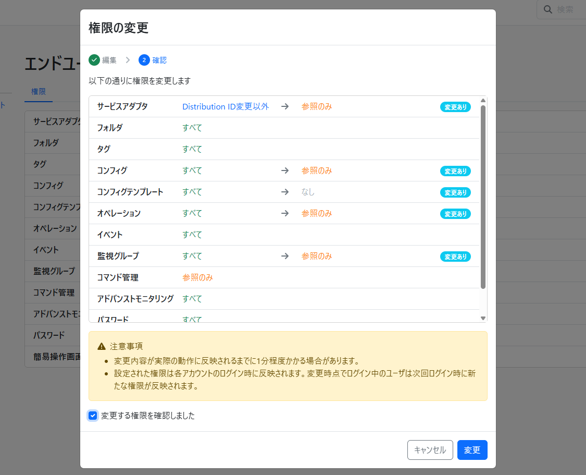This screenshot has width=586, height=475.
Task: Click the 変更あり badge in the 監視グループ row
Action: click(455, 257)
